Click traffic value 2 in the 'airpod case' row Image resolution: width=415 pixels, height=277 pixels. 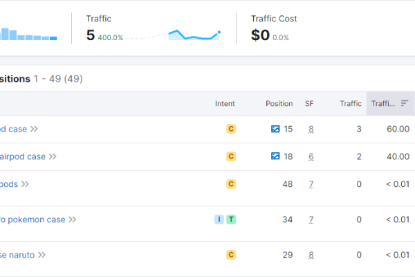point(359,157)
